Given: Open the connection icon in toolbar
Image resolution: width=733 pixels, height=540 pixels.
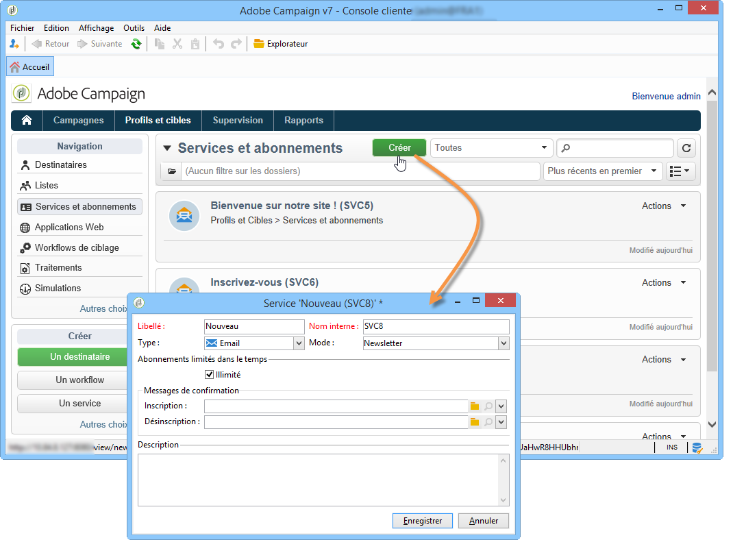Looking at the screenshot, I should pos(14,44).
